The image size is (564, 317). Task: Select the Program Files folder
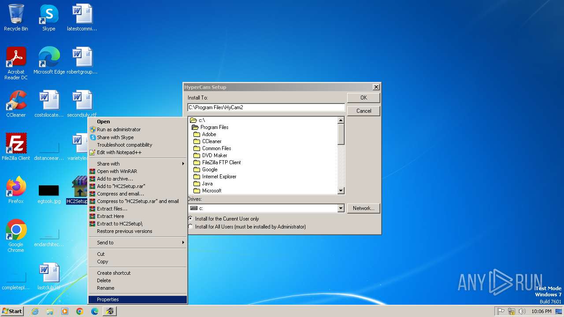coord(210,127)
